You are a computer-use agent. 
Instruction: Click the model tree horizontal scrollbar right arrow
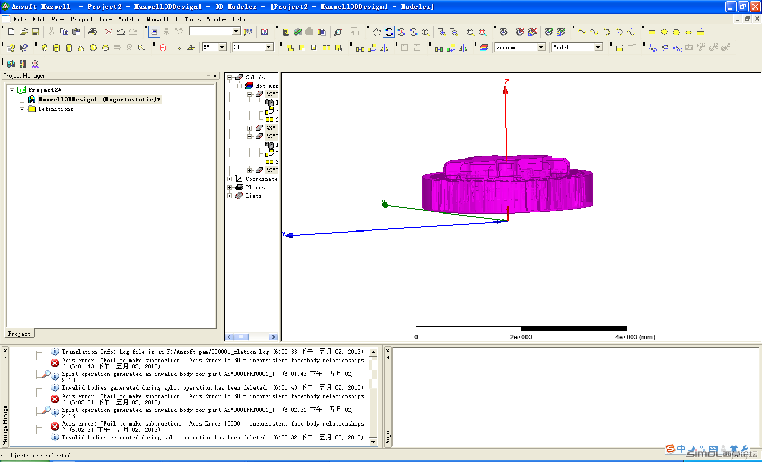pos(273,337)
